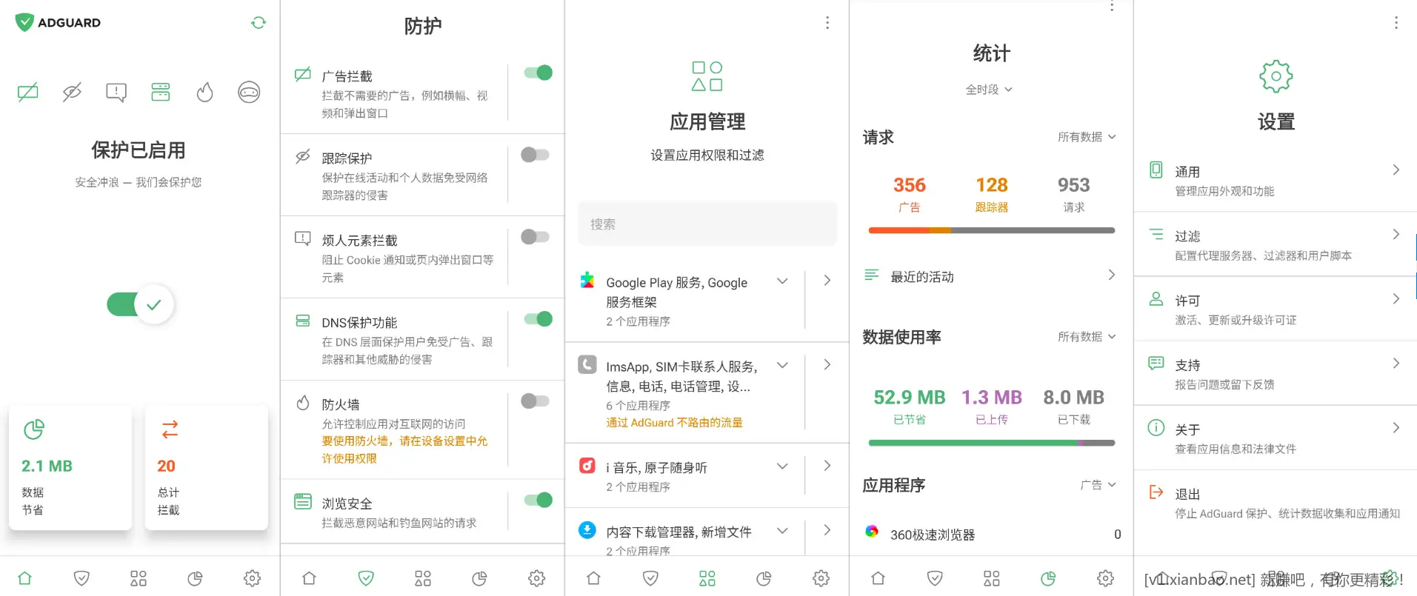Tap the settings gear tab on 统计 screen
Image resolution: width=1417 pixels, height=596 pixels.
pyautogui.click(x=1105, y=578)
